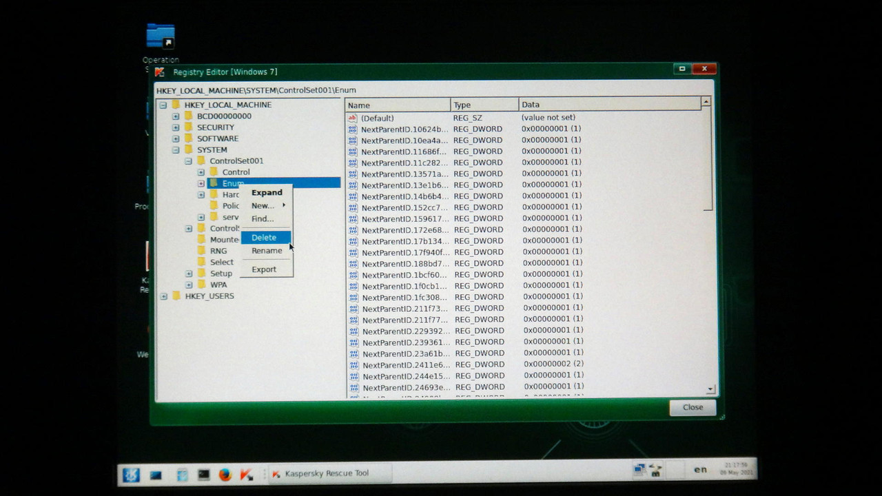The width and height of the screenshot is (882, 496).
Task: Collapse the SYSTEM key
Action: [x=176, y=149]
